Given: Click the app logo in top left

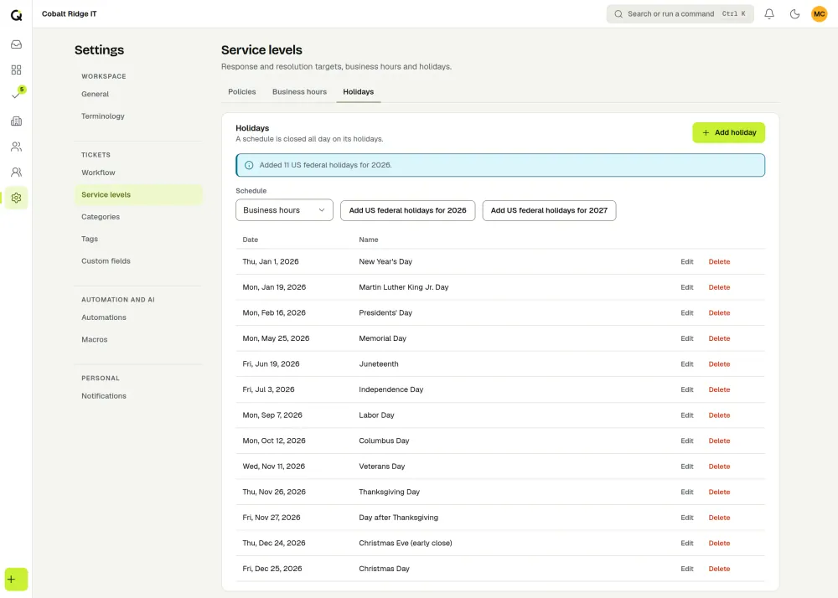Looking at the screenshot, I should coord(16,15).
